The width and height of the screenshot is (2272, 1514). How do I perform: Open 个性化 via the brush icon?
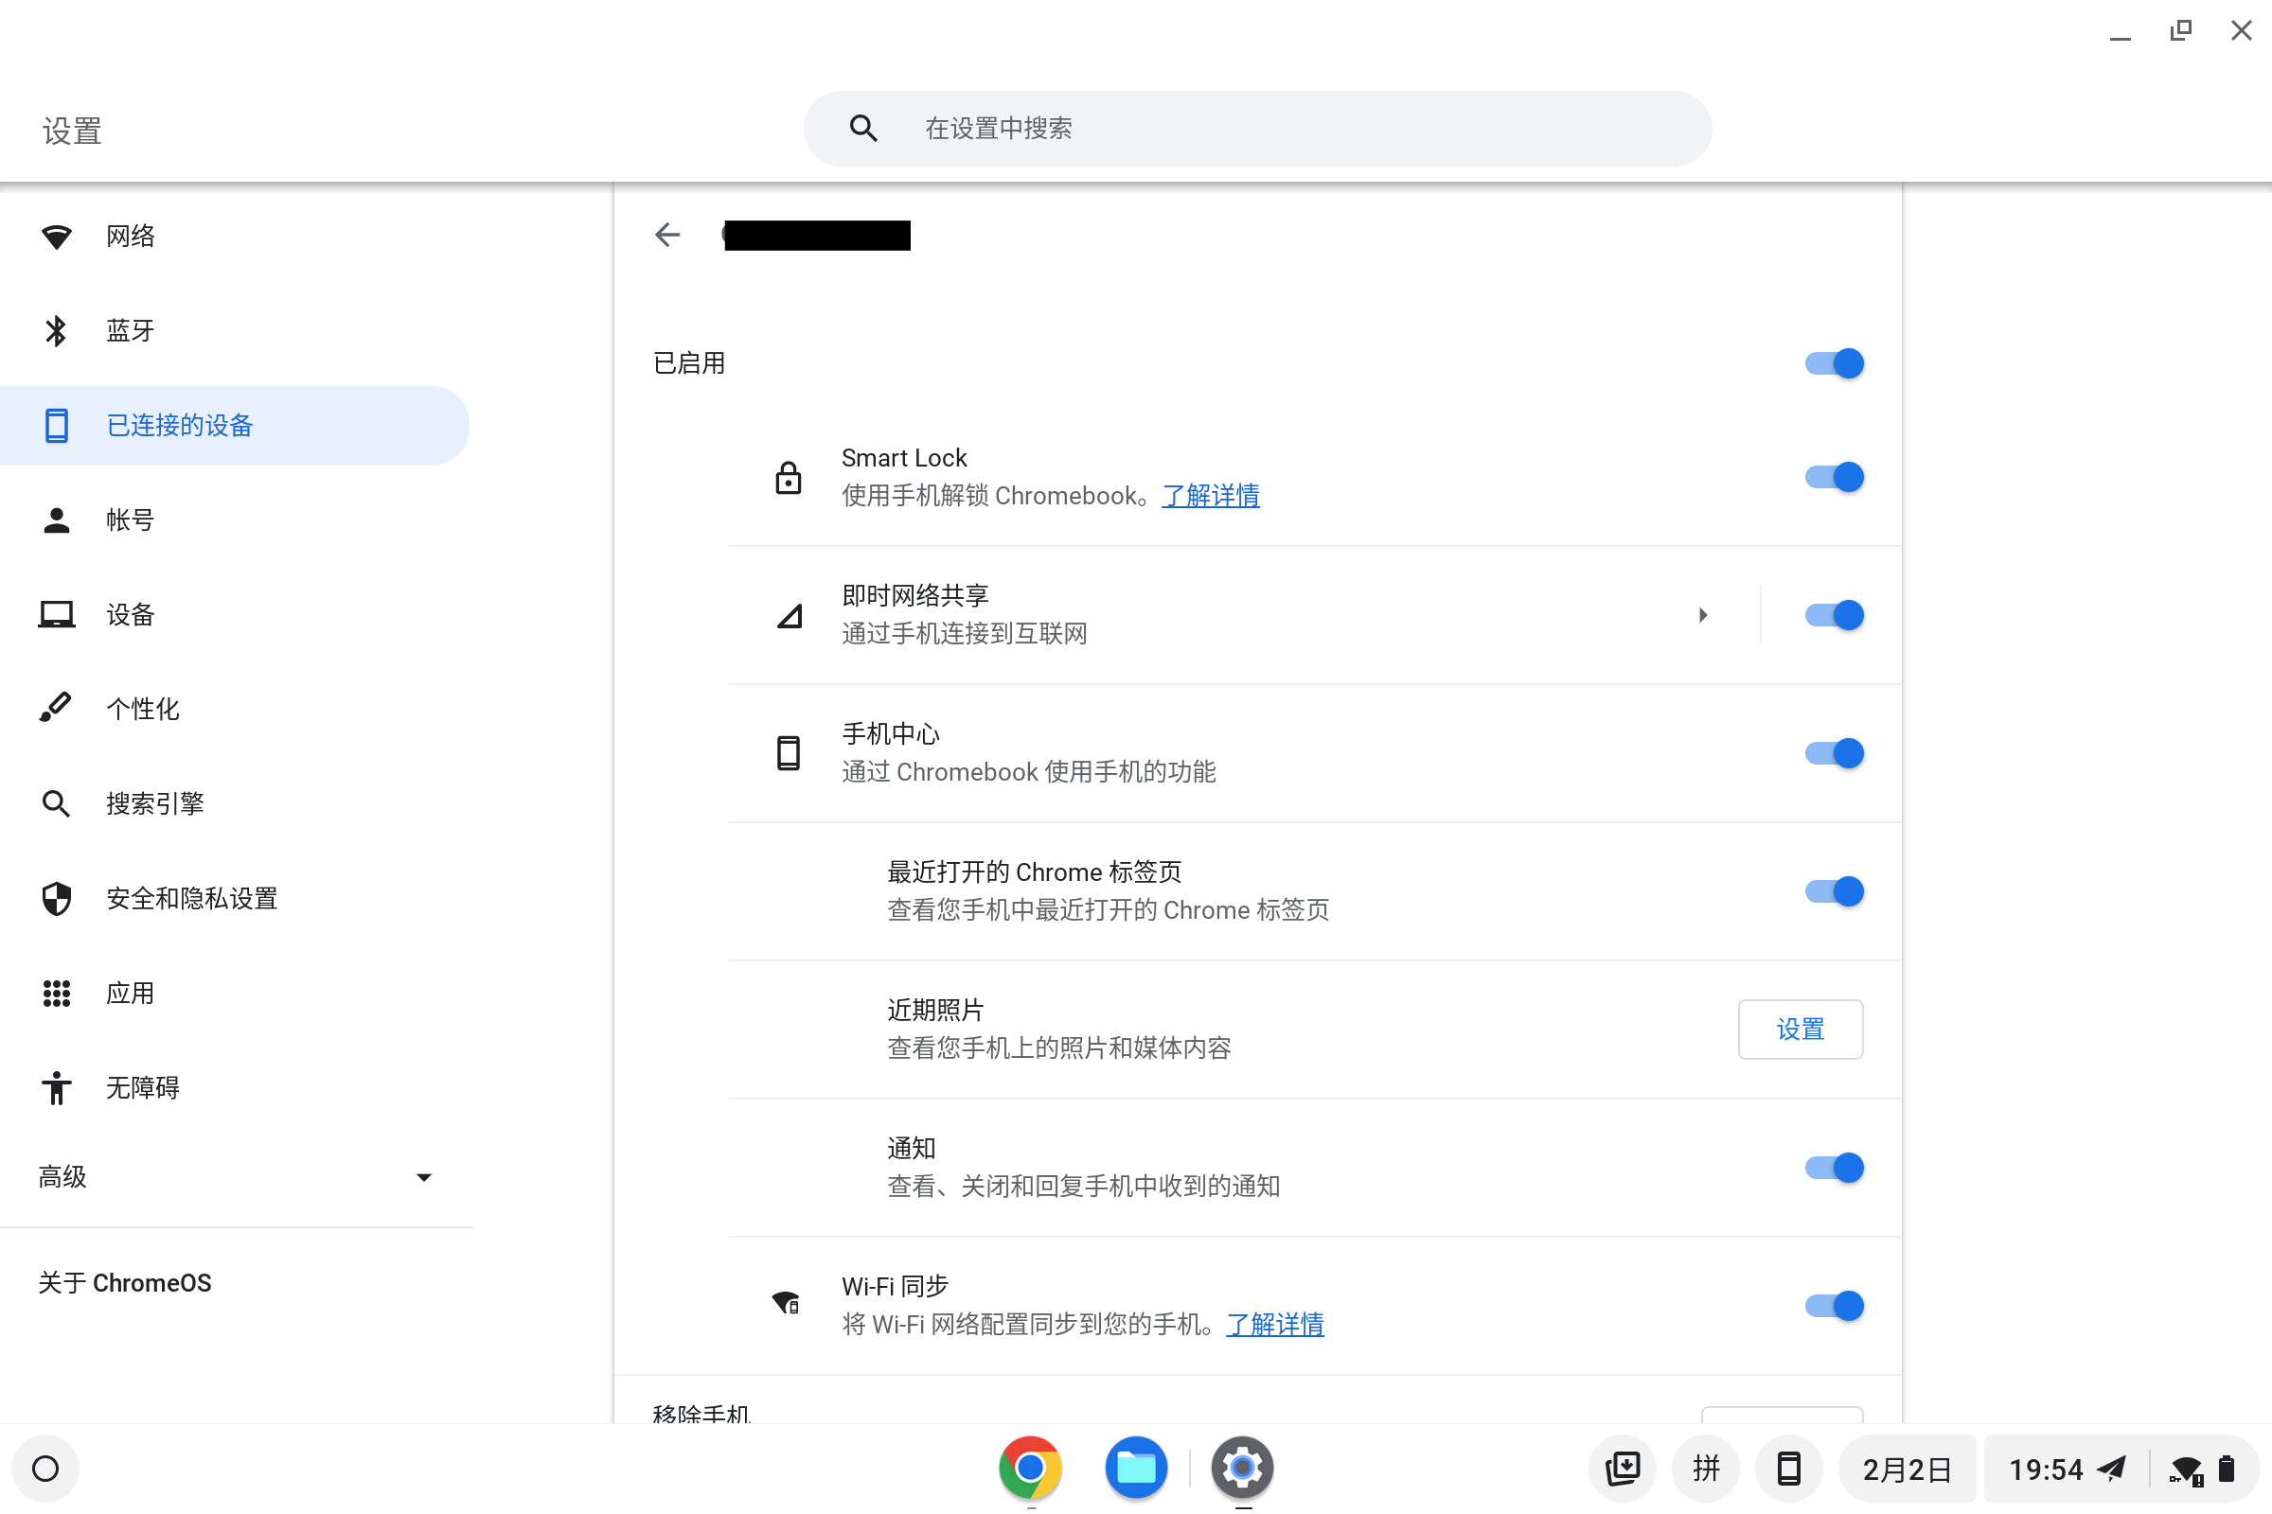click(x=57, y=708)
